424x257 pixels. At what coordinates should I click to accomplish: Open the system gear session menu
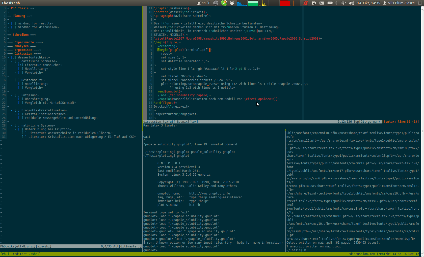[x=420, y=3]
